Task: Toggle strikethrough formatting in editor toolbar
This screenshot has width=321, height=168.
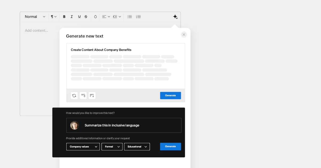Action: pos(86,17)
